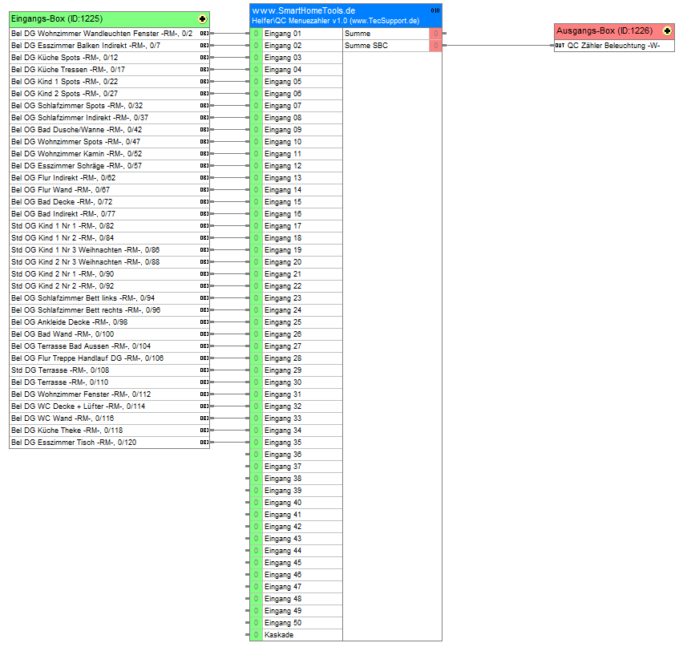683x647 pixels.
Task: Click the connector icon of Bel DG Küche Tressen
Action: tap(204, 70)
